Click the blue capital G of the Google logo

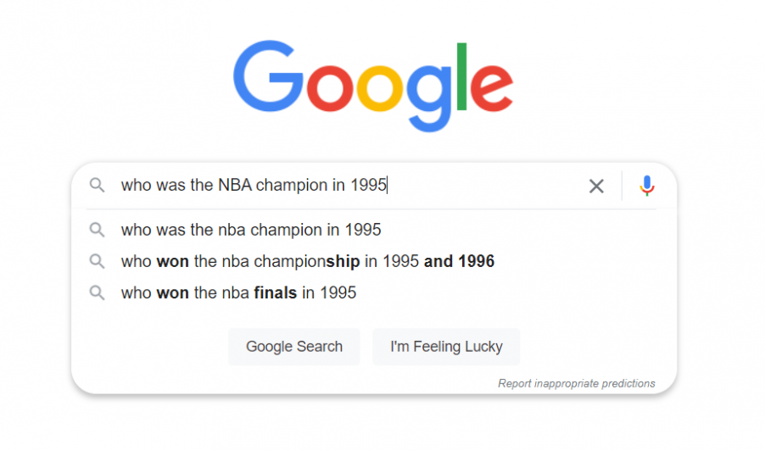(268, 76)
